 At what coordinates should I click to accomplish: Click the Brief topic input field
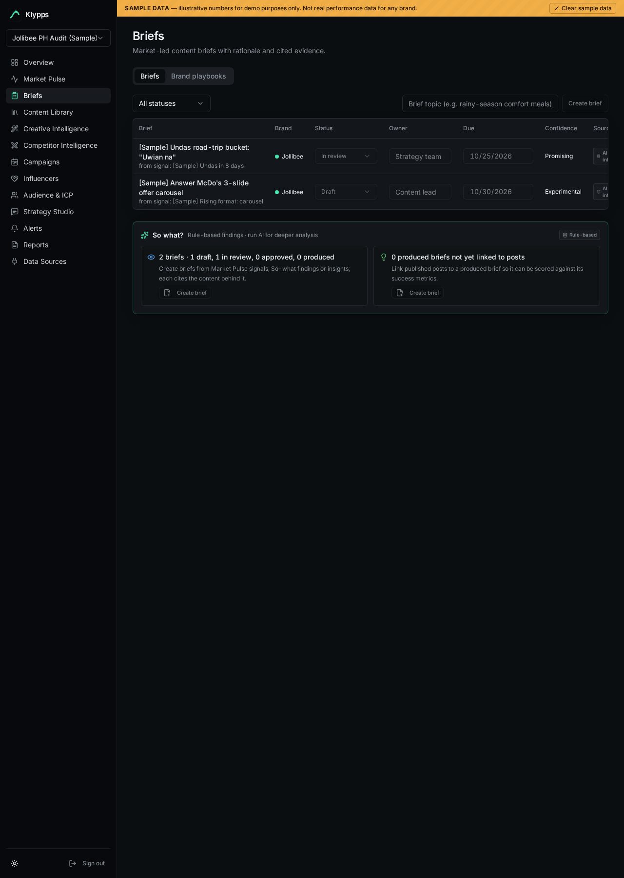(480, 103)
